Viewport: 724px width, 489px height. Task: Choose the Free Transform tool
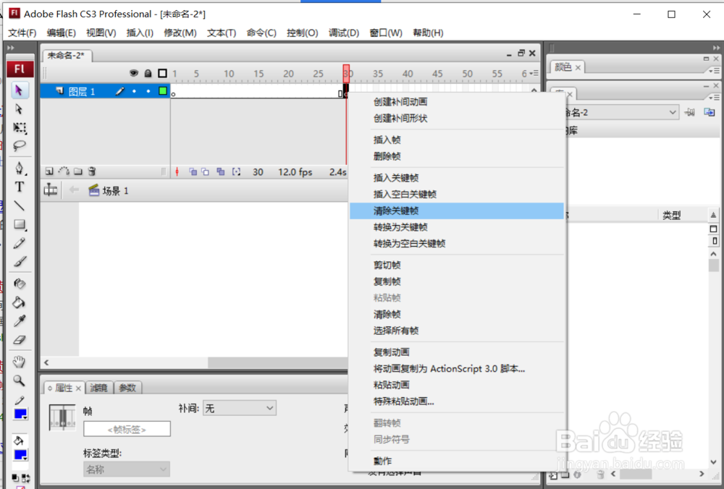click(20, 128)
